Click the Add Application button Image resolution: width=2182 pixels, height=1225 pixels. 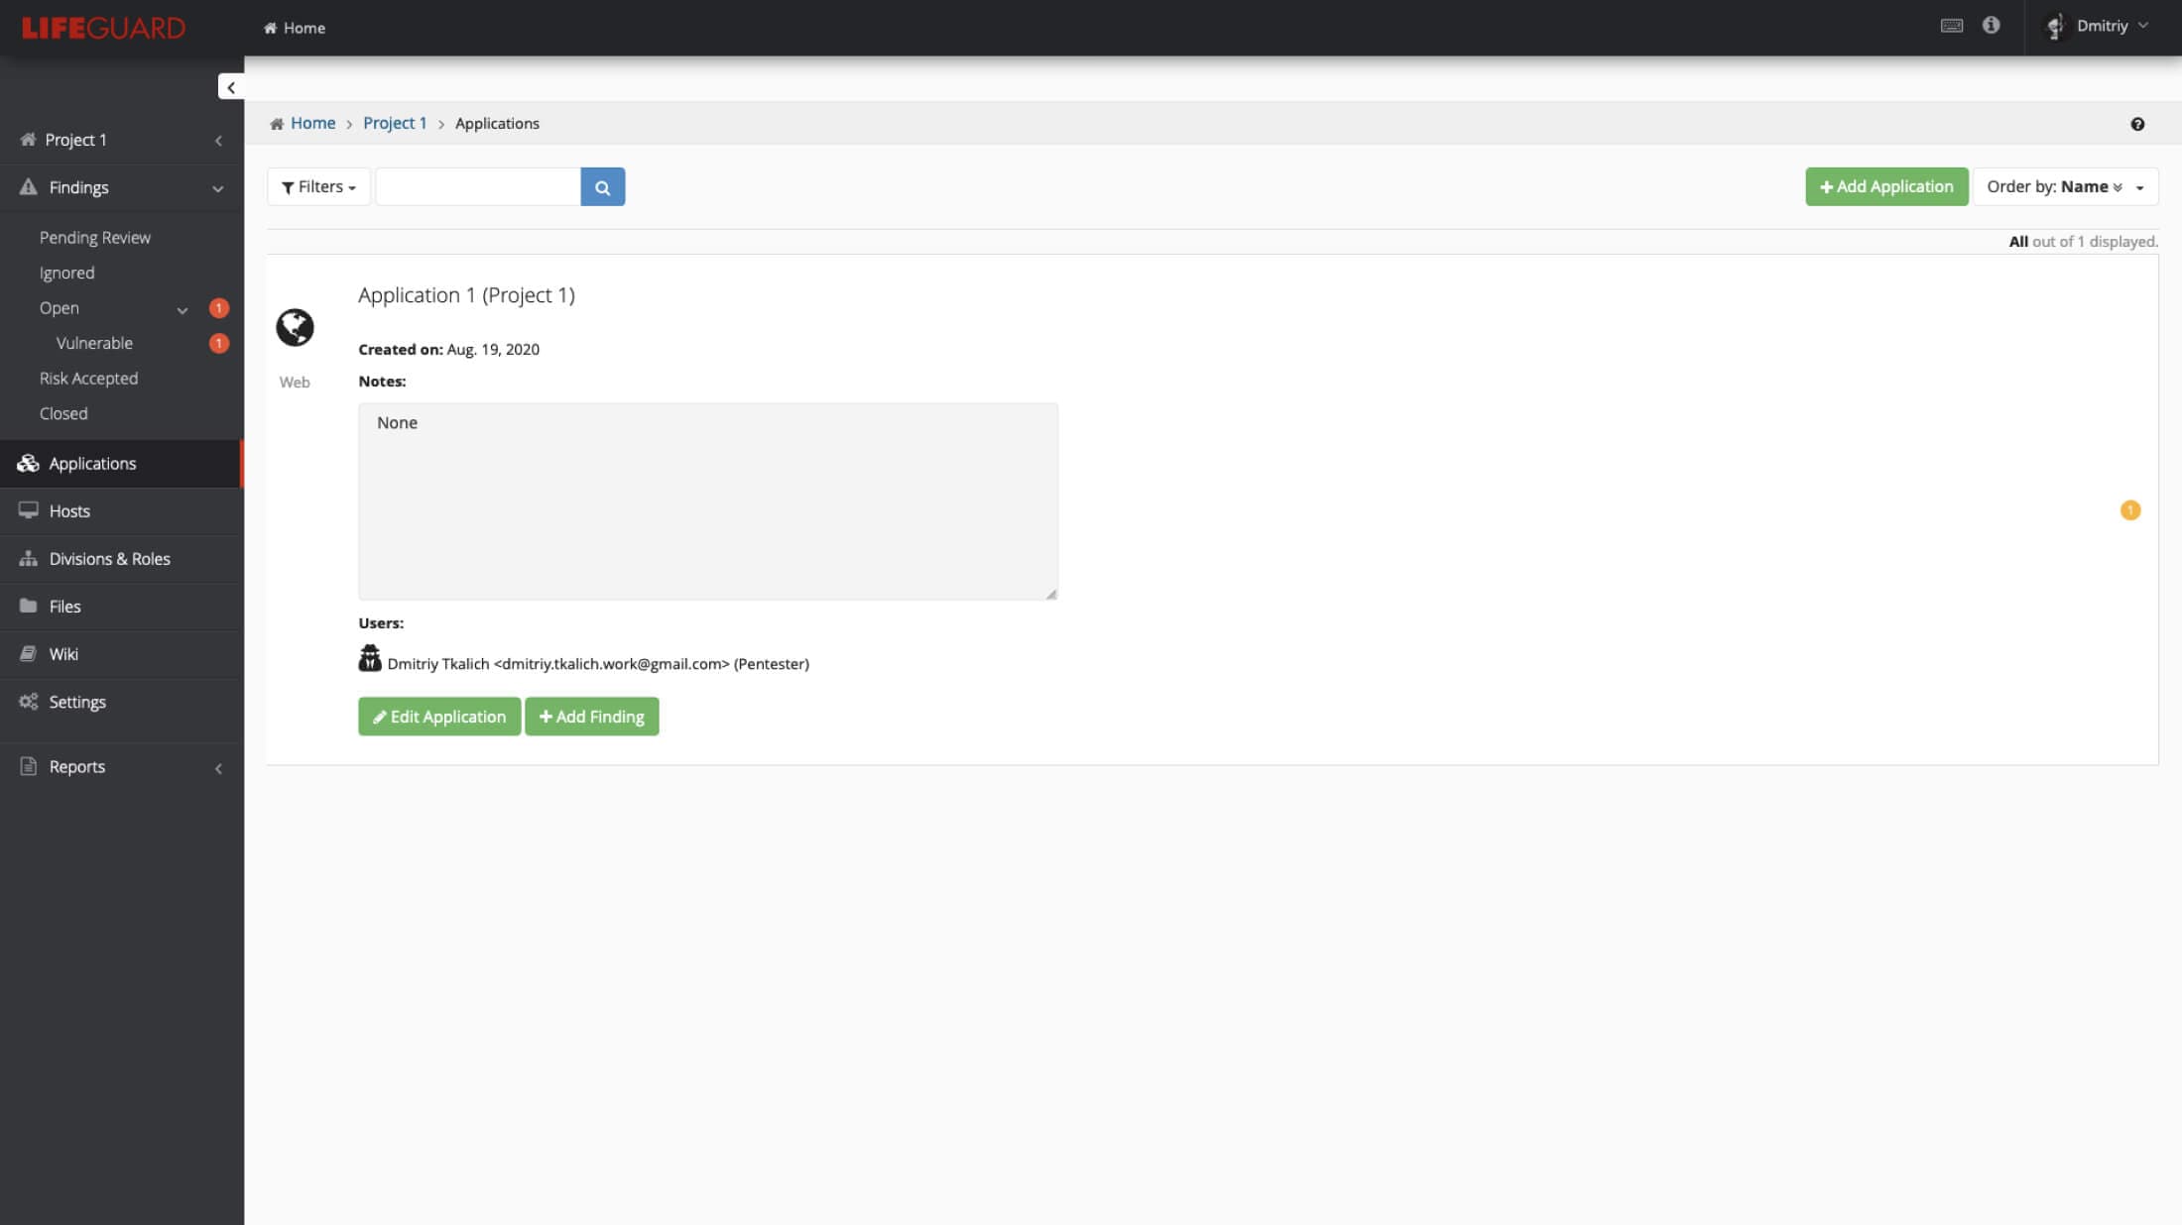click(x=1886, y=185)
